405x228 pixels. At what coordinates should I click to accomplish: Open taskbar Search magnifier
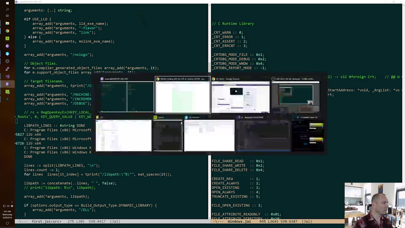[7, 9]
